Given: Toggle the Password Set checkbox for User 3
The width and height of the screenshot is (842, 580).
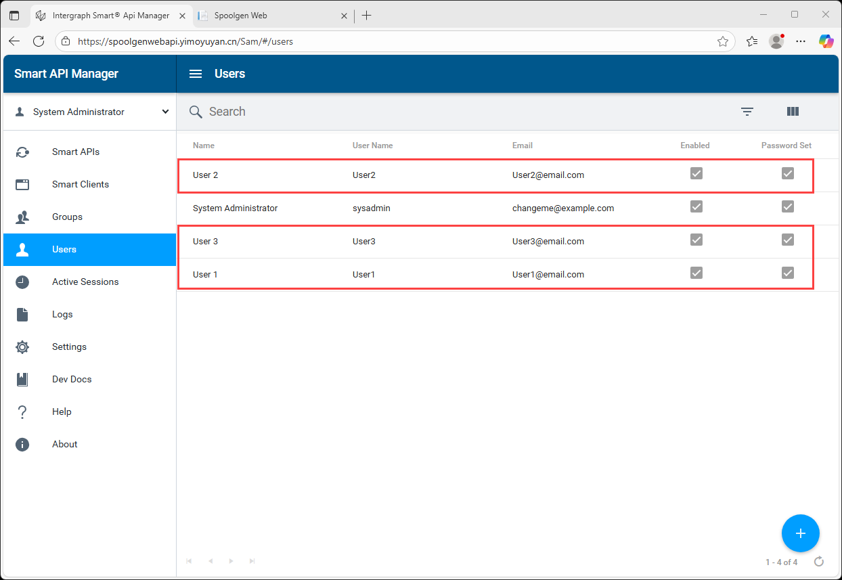Looking at the screenshot, I should pyautogui.click(x=787, y=240).
